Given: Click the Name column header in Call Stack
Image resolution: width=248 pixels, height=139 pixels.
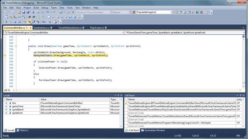Looking at the screenshot, I should coord(182,100).
